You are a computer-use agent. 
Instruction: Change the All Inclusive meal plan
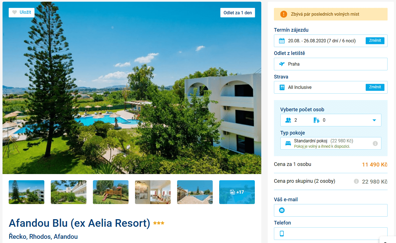coord(375,87)
